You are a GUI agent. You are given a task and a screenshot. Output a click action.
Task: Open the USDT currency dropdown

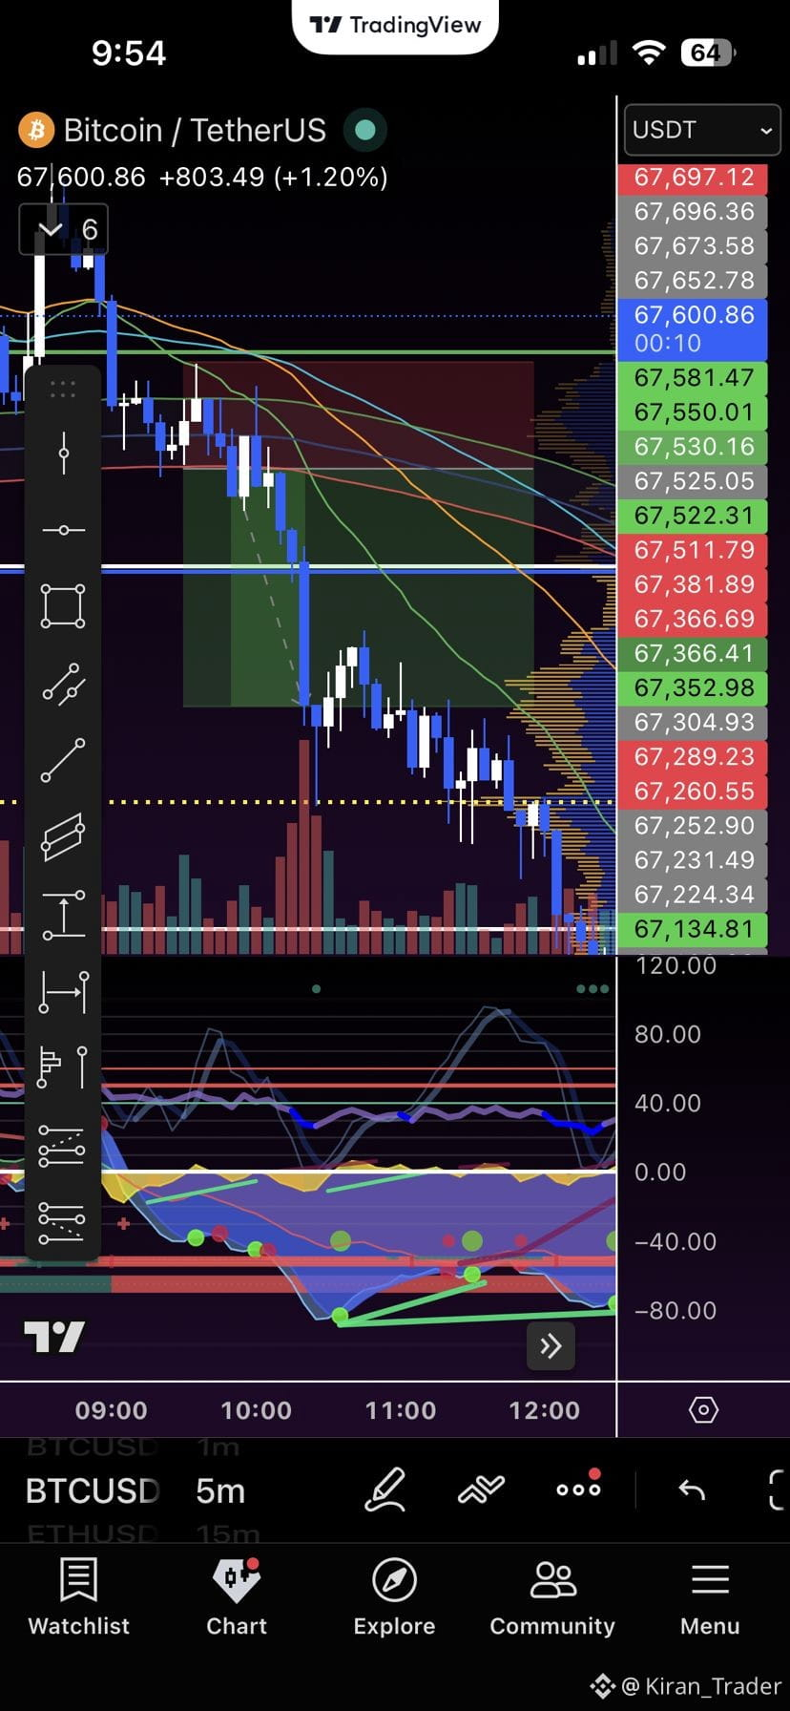pyautogui.click(x=702, y=130)
